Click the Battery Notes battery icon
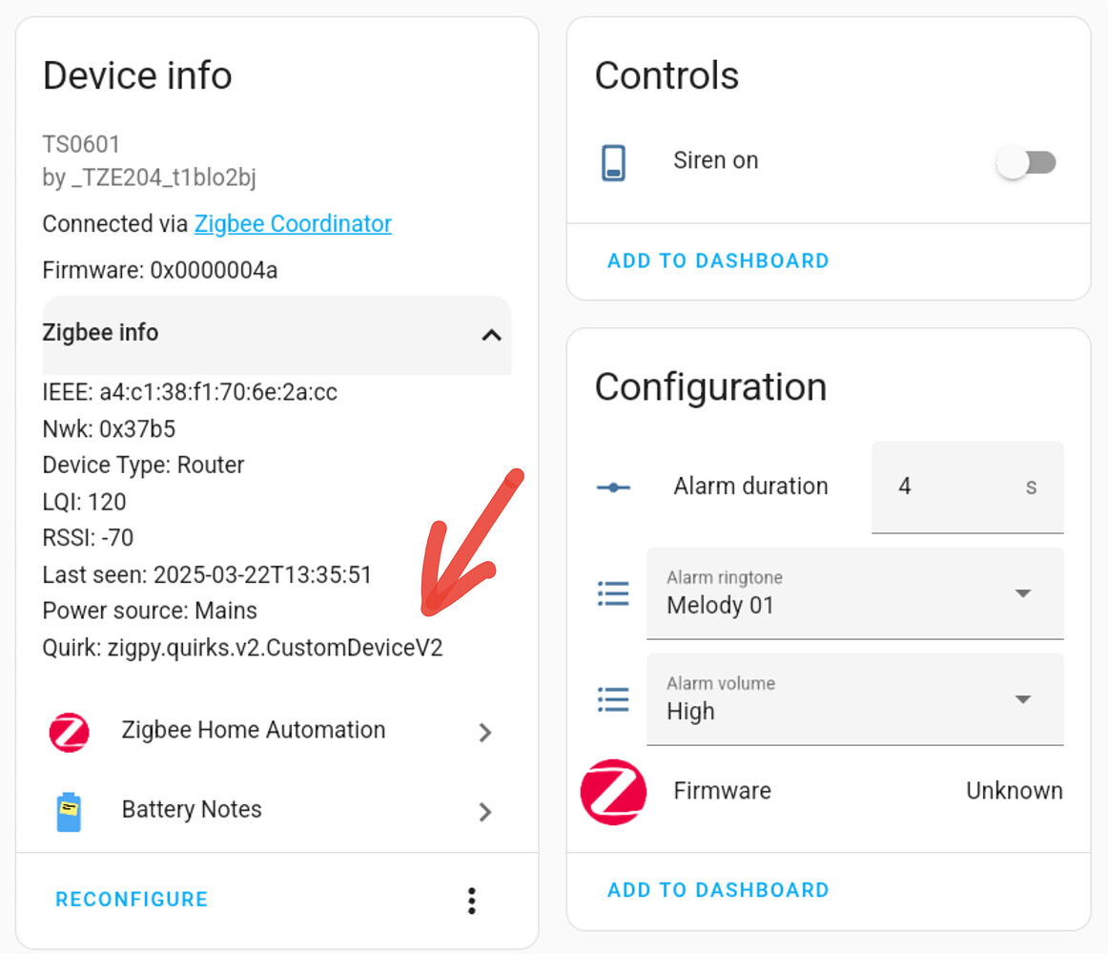The image size is (1108, 954). (x=69, y=809)
